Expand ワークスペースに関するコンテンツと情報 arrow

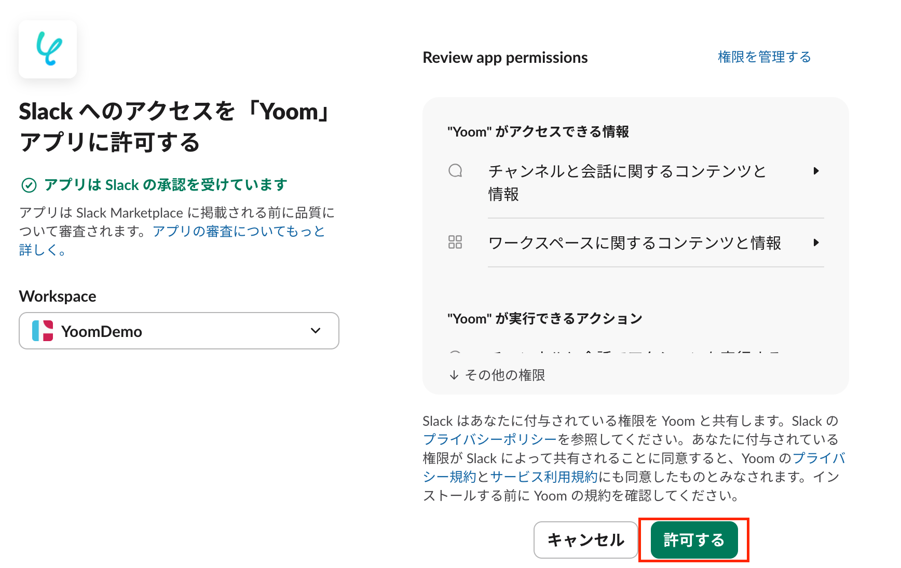(x=816, y=242)
